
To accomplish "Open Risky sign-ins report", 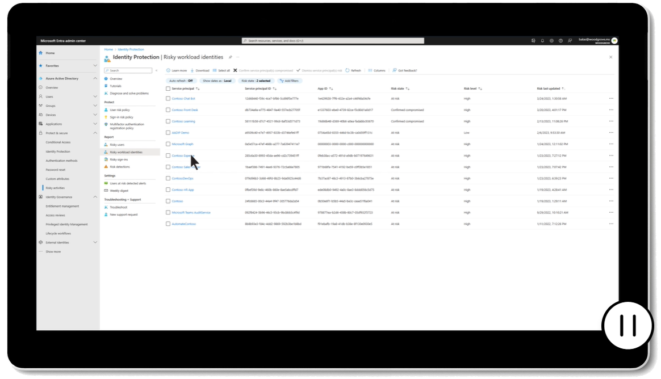I will (x=119, y=159).
